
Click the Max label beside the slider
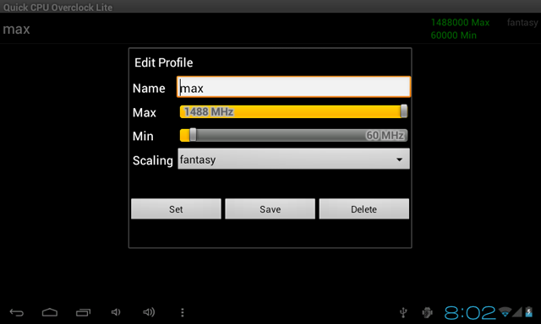coord(145,112)
